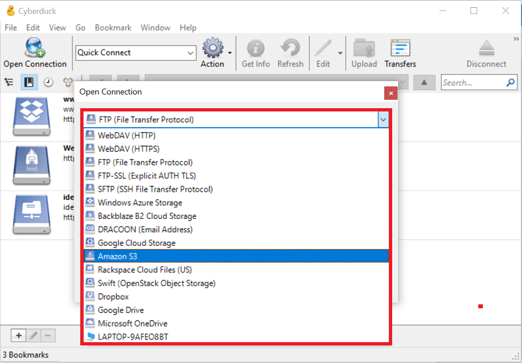
Task: Open the Window menu
Action: tap(155, 27)
